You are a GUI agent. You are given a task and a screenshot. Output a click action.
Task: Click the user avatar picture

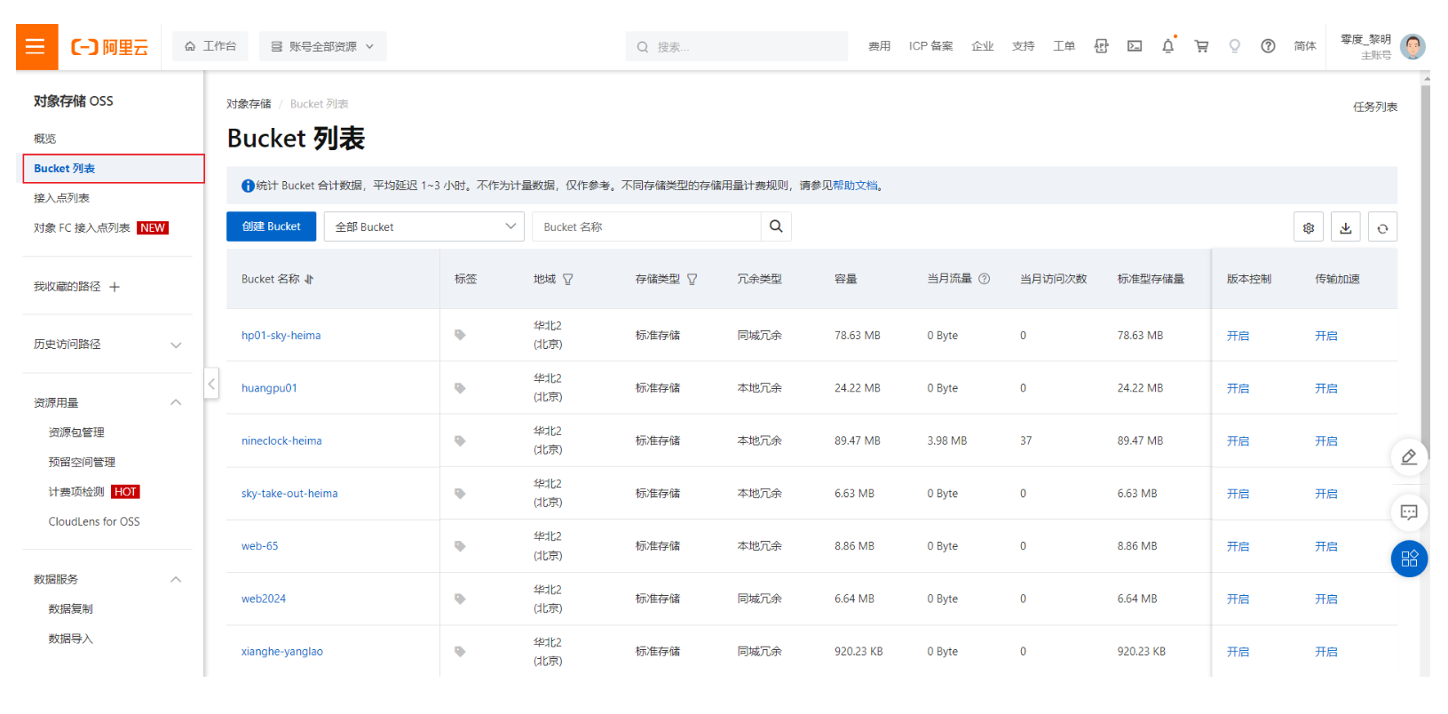pyautogui.click(x=1412, y=46)
